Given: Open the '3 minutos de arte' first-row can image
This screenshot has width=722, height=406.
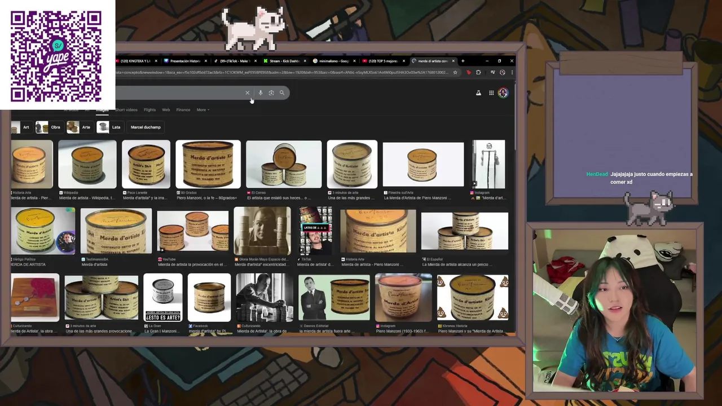Looking at the screenshot, I should tap(352, 164).
